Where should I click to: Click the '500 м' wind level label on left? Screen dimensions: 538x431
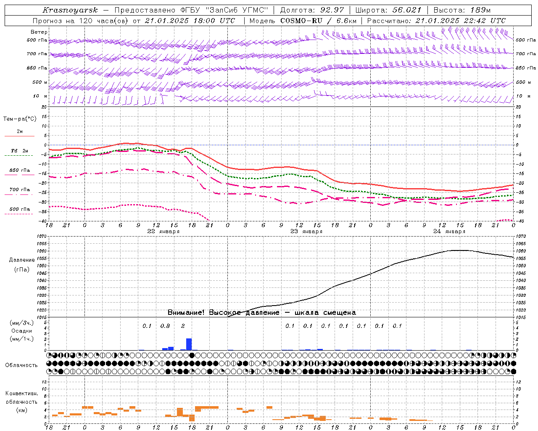click(40, 82)
